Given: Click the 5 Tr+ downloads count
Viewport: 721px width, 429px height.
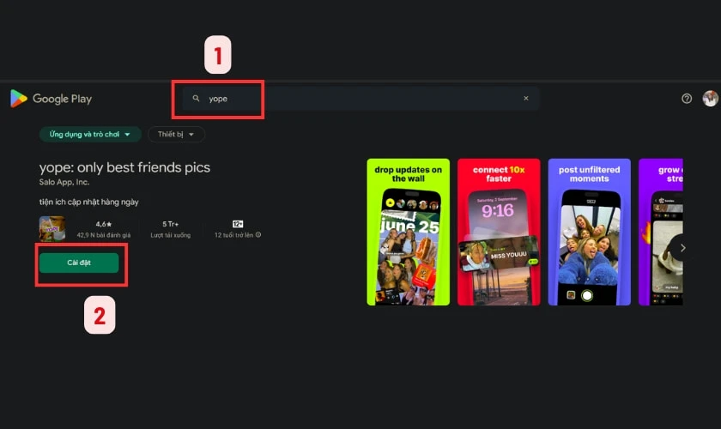Looking at the screenshot, I should 171,224.
